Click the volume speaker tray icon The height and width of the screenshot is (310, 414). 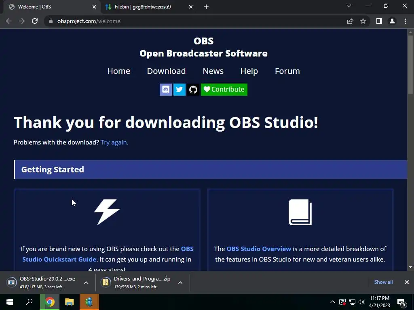coord(361,302)
